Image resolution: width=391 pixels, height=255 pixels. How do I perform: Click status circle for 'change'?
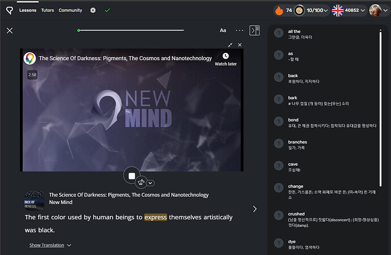pyautogui.click(x=279, y=188)
